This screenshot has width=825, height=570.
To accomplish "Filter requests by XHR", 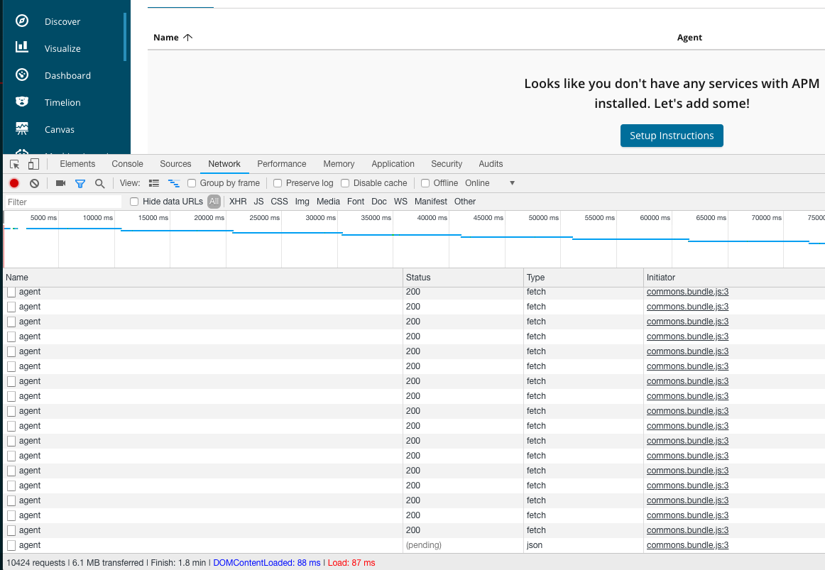I will click(x=238, y=202).
